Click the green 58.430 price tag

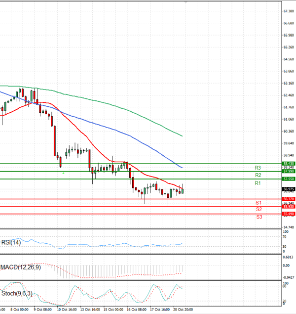click(288, 163)
